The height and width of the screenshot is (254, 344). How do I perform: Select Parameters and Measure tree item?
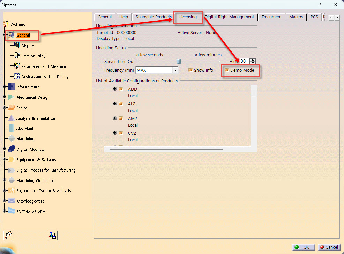tap(44, 66)
